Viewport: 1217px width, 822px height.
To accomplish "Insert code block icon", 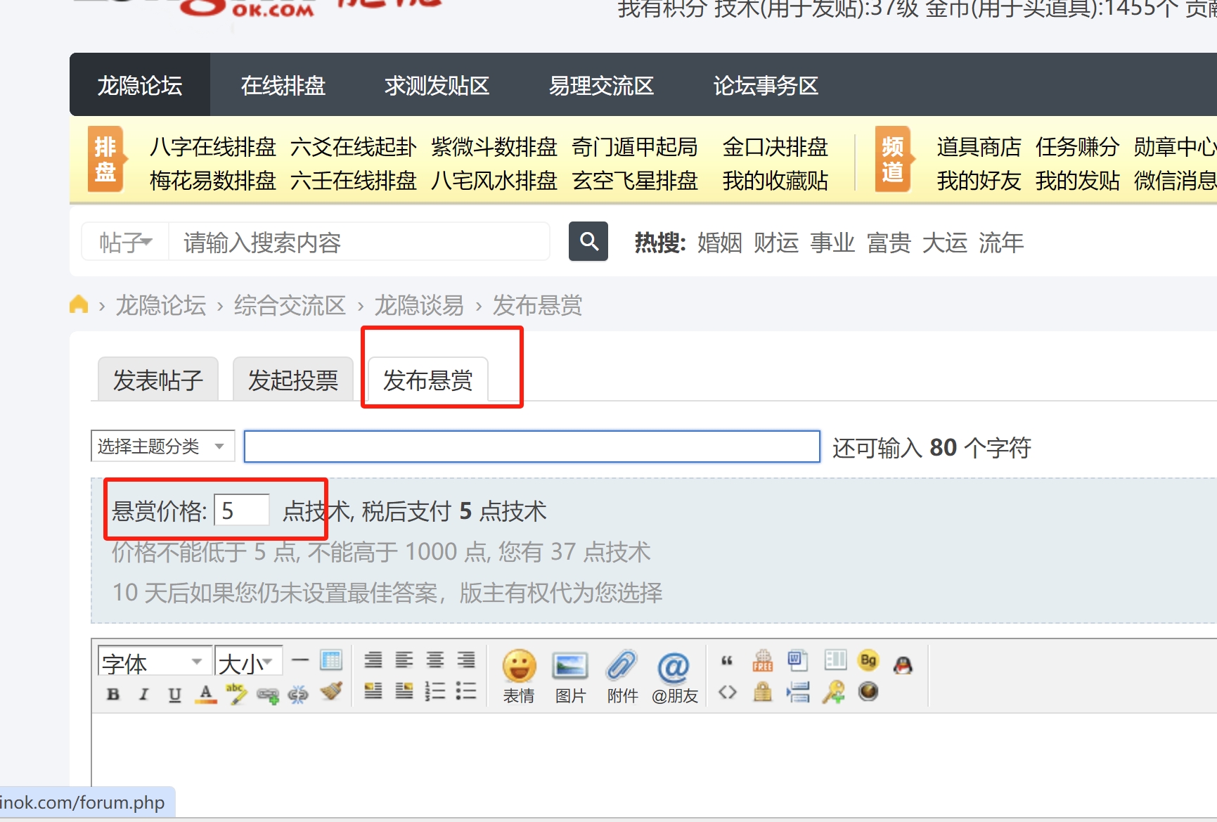I will [x=727, y=693].
